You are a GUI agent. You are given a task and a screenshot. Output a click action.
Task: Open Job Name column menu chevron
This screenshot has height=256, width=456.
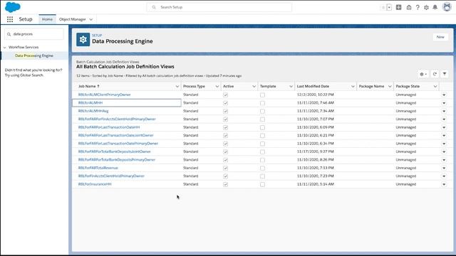tap(177, 87)
